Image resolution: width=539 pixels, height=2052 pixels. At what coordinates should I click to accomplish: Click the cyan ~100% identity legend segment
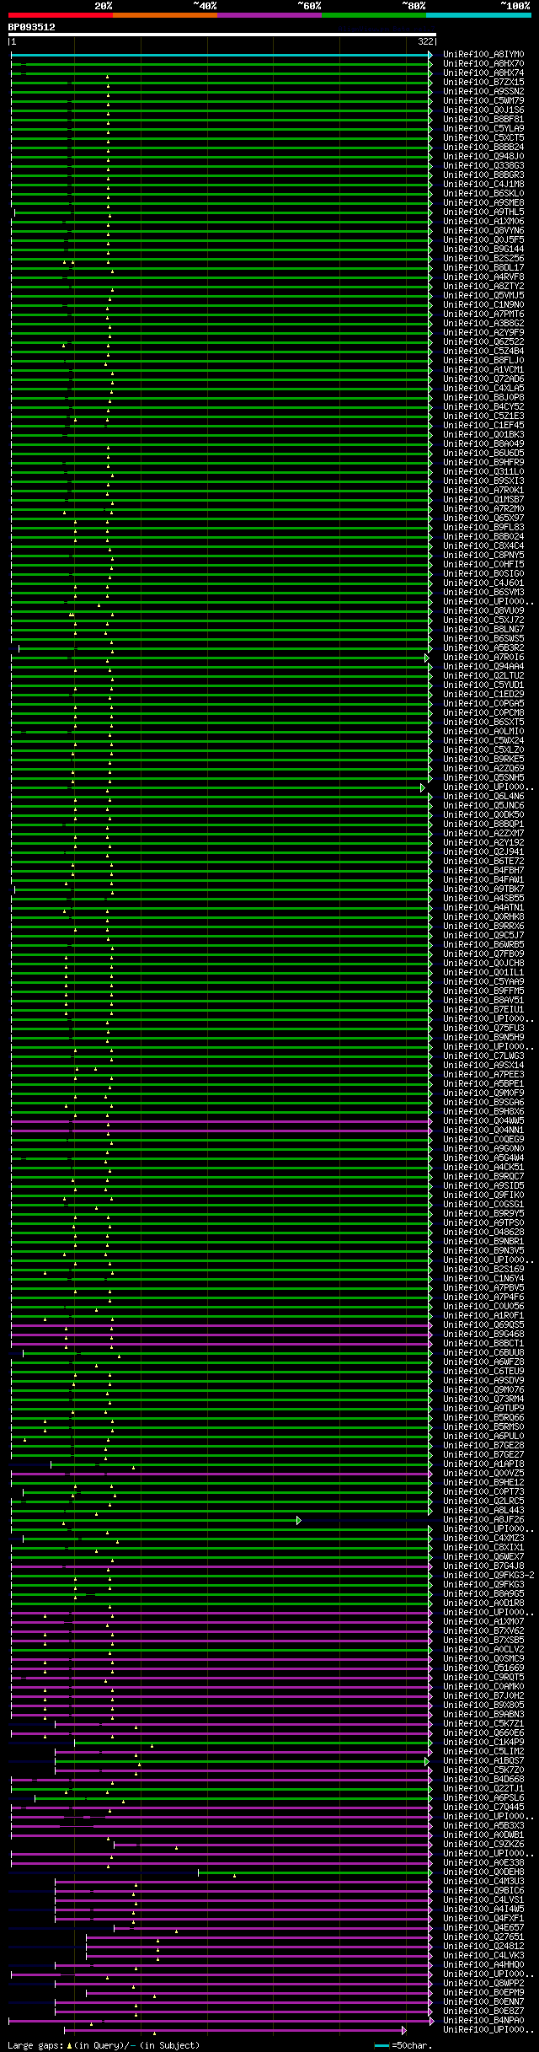click(x=478, y=15)
